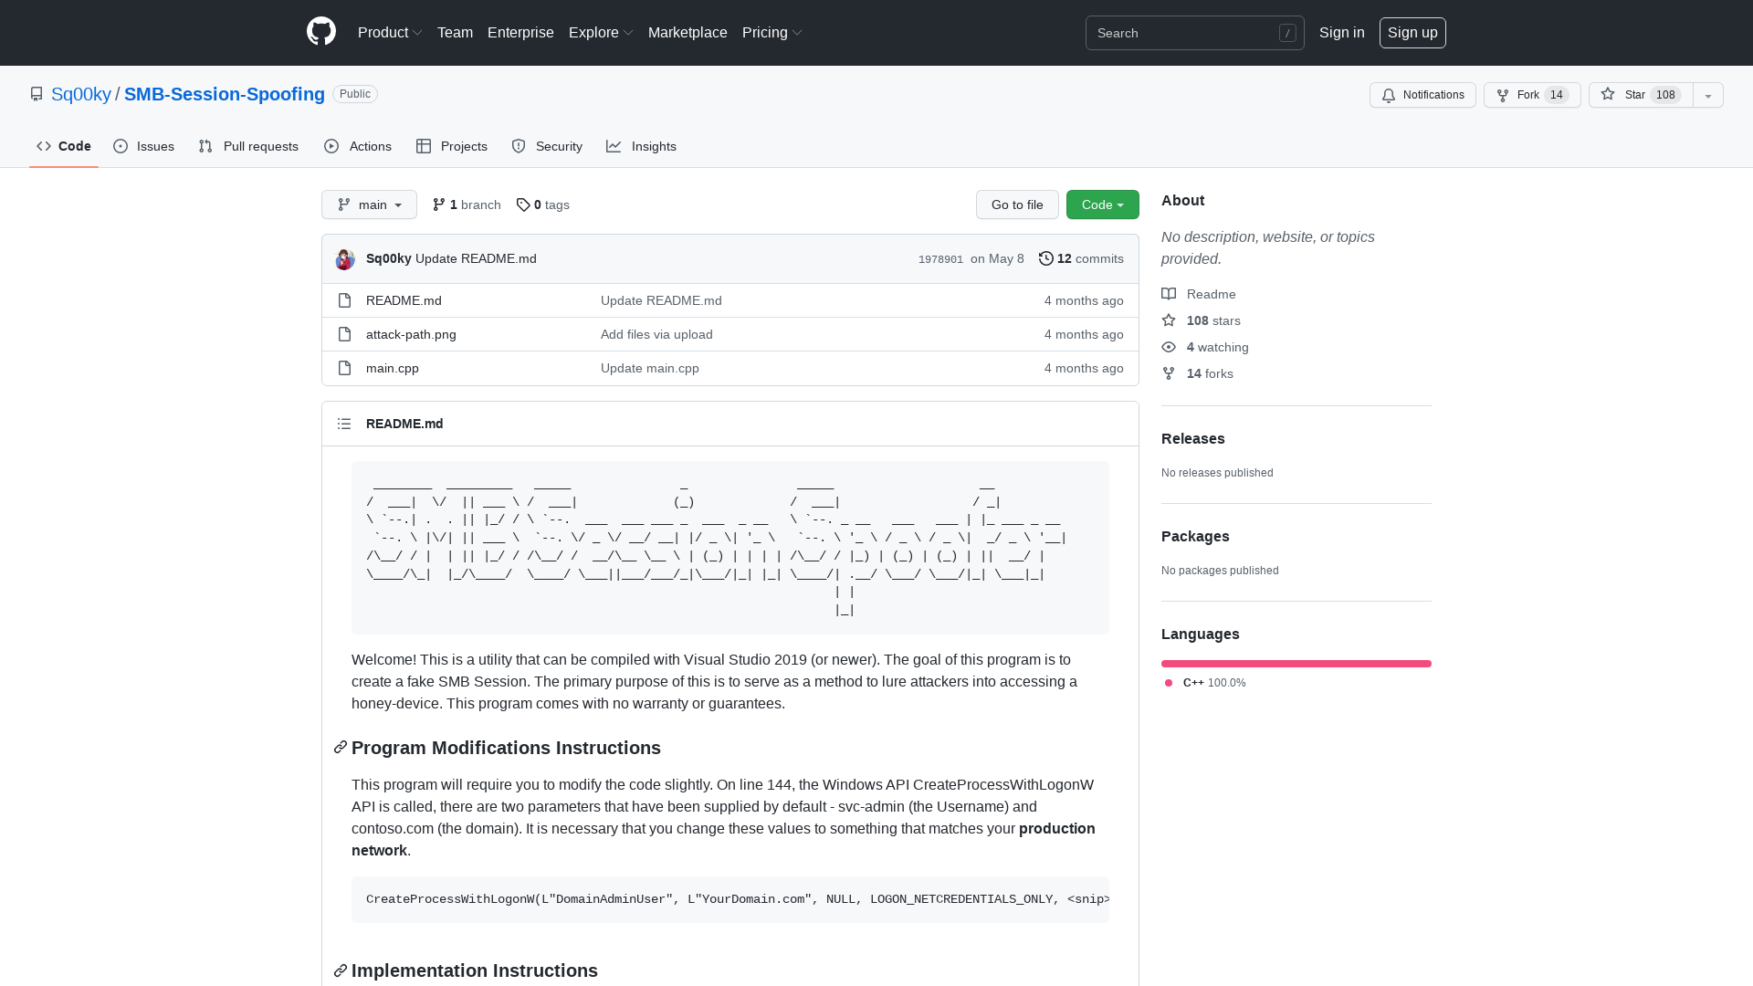Click the Packages heading link
The height and width of the screenshot is (986, 1753).
[1195, 536]
